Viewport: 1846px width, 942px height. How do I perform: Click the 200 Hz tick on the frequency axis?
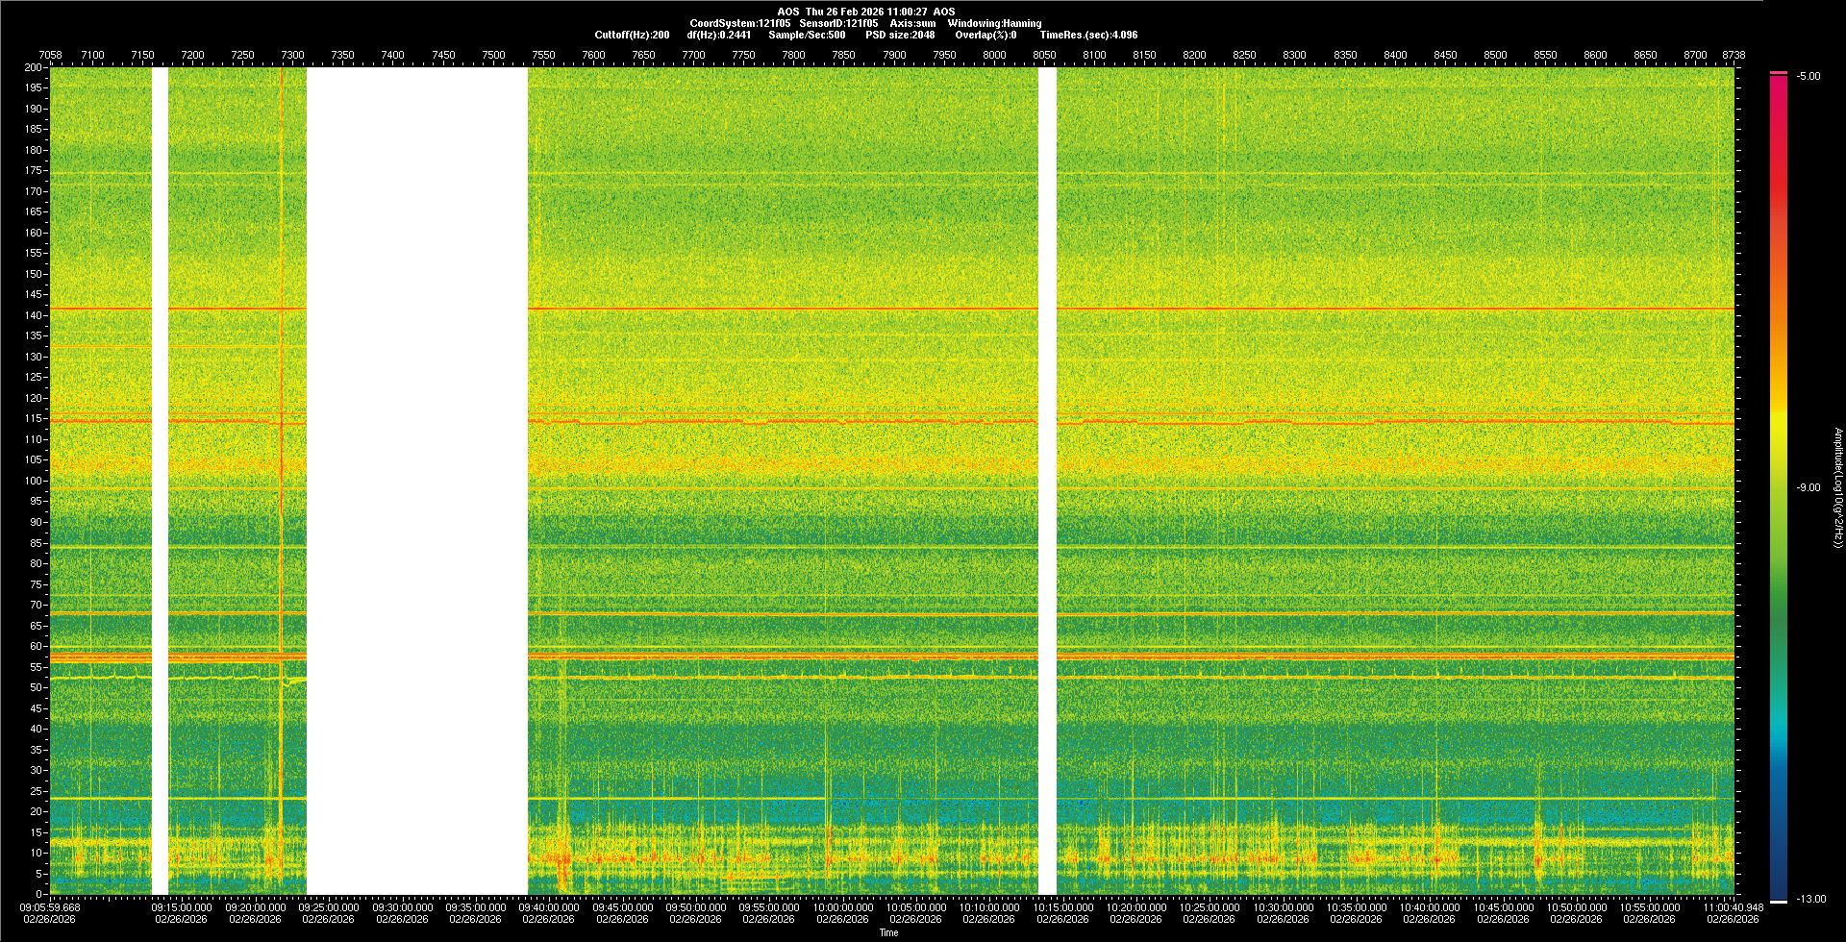pyautogui.click(x=33, y=68)
